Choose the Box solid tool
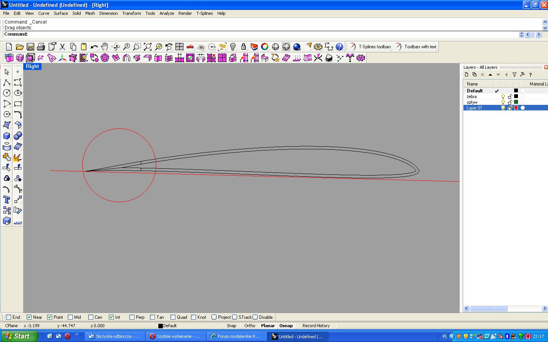Screen dimensions: 548x342 (x=6, y=136)
